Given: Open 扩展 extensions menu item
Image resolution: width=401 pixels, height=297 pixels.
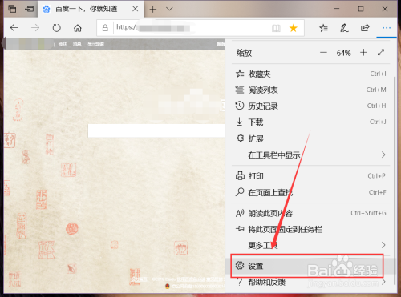Looking at the screenshot, I should click(311, 138).
